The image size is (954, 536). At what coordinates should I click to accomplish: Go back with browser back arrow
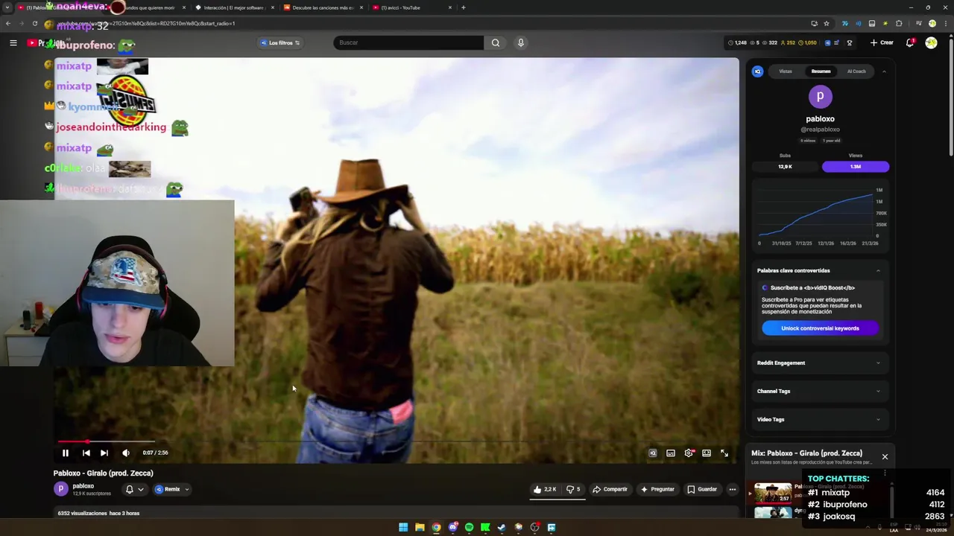click(x=8, y=23)
